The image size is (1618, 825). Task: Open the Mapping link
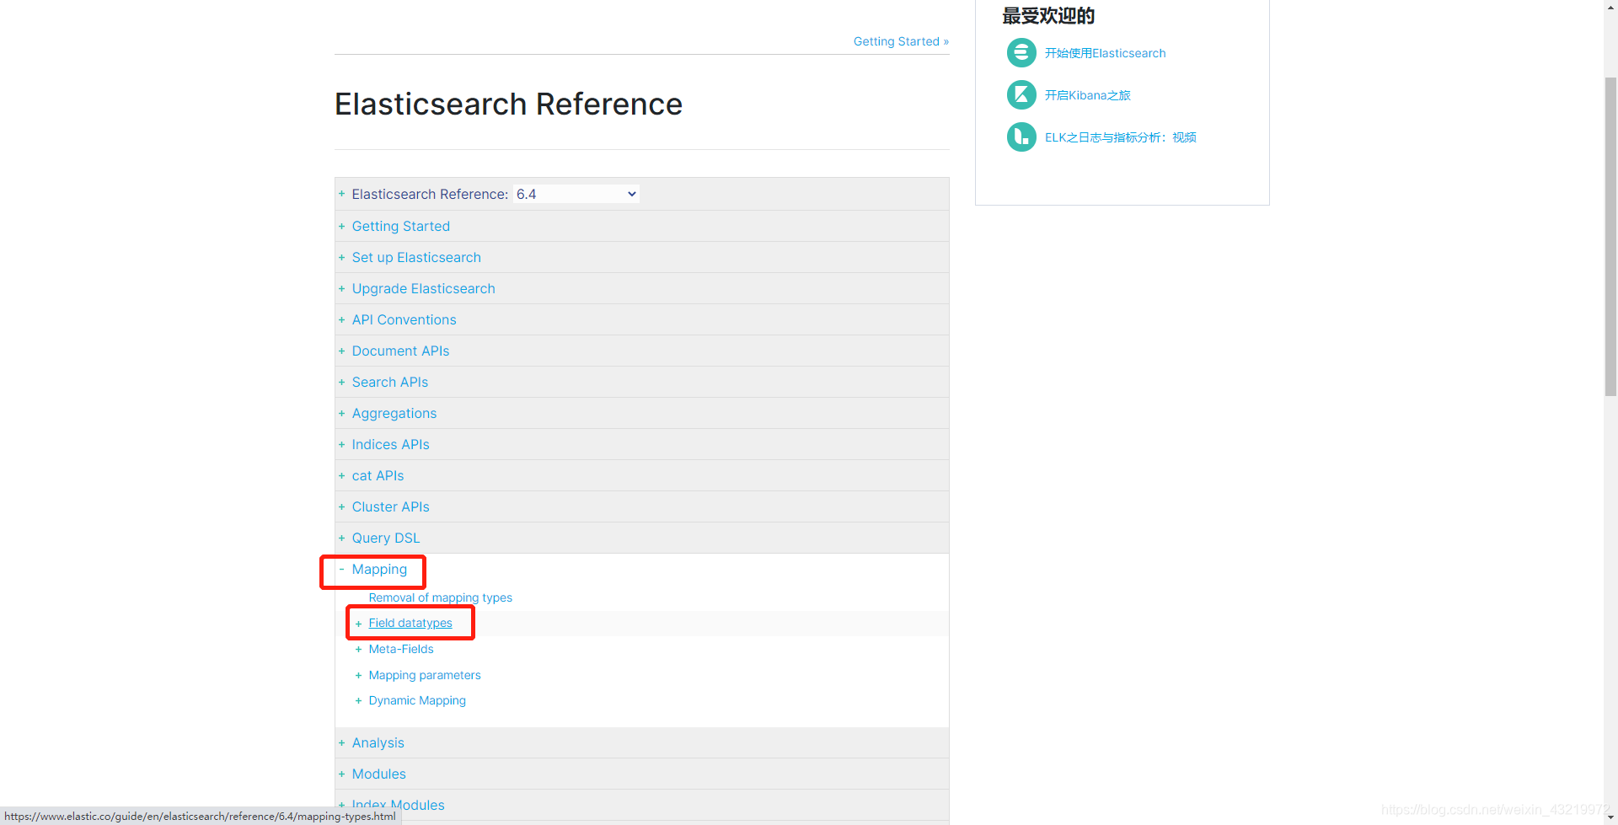379,569
